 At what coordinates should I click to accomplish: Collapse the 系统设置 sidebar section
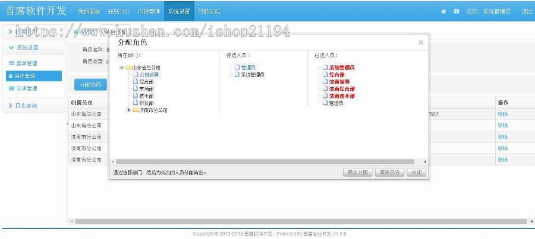[33, 47]
